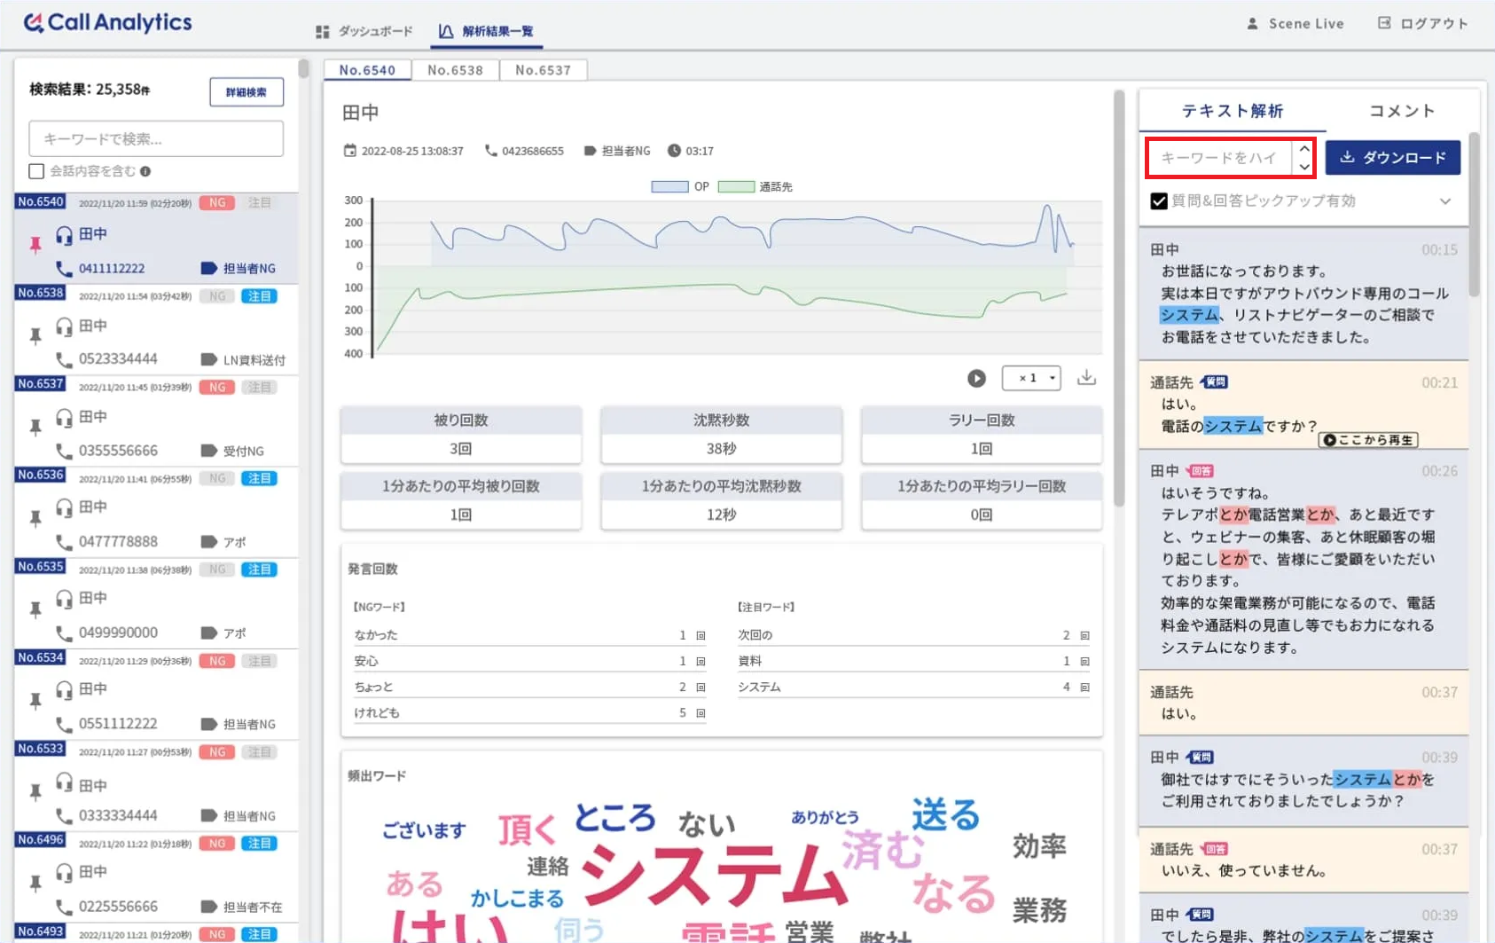
Task: Focus the keyword highlight input field
Action: point(1220,158)
